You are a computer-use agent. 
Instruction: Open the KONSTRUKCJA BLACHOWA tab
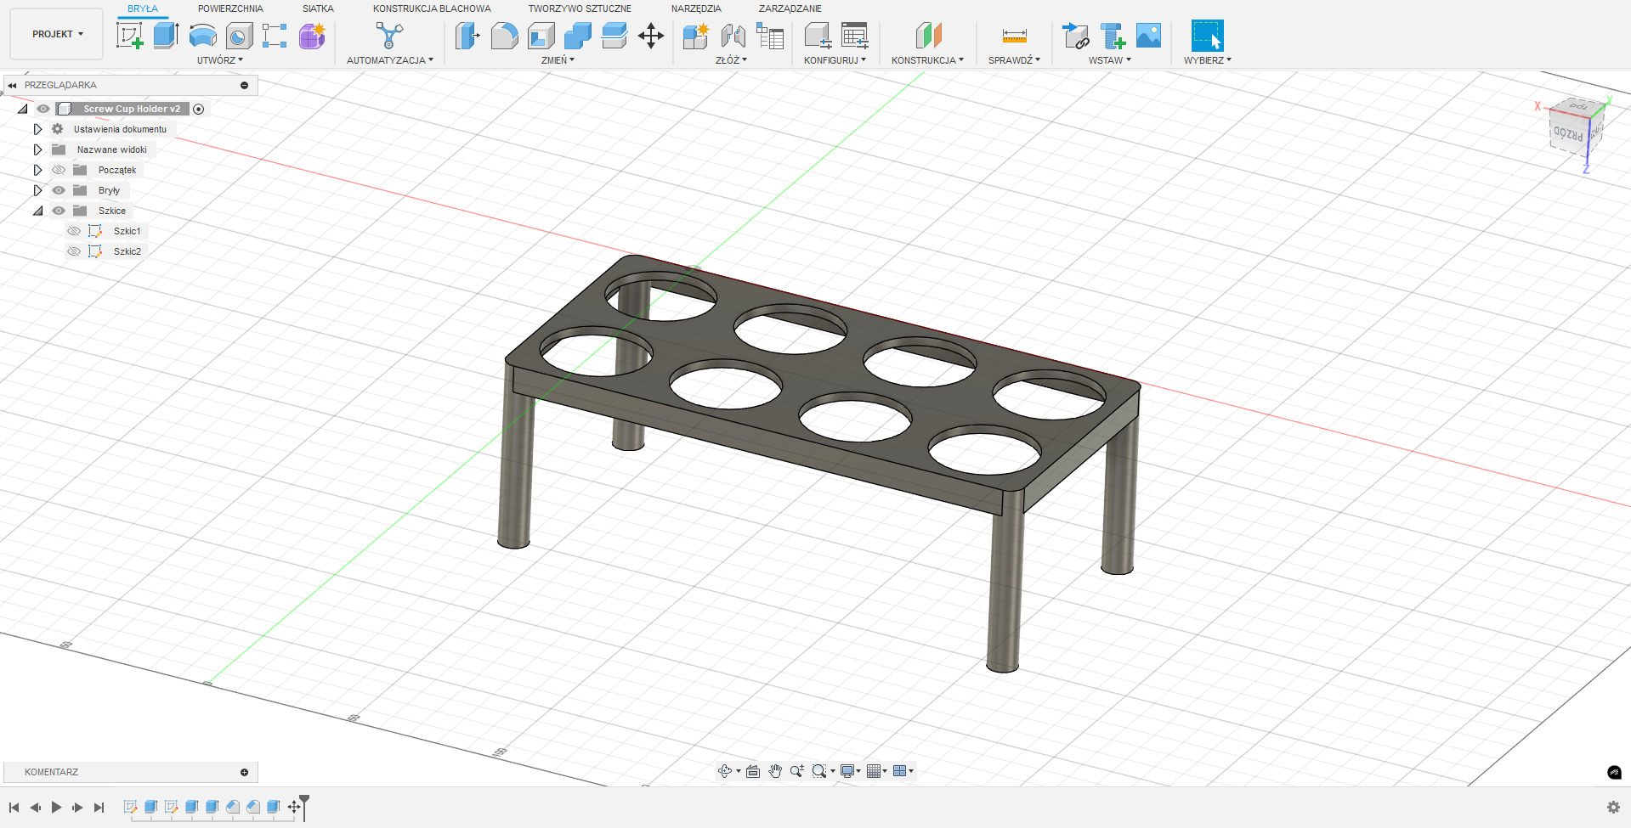tap(432, 8)
